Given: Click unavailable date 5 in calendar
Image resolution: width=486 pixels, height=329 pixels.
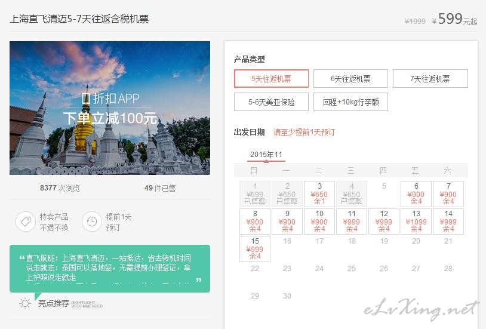Looking at the screenshot, I should point(384,186).
